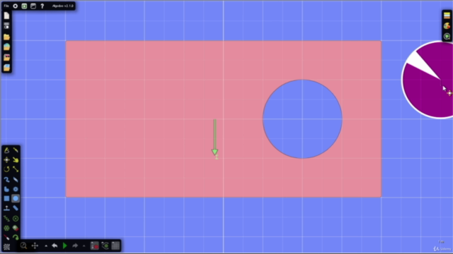This screenshot has height=254, width=453.
Task: Open the Help question mark menu
Action: (42, 6)
